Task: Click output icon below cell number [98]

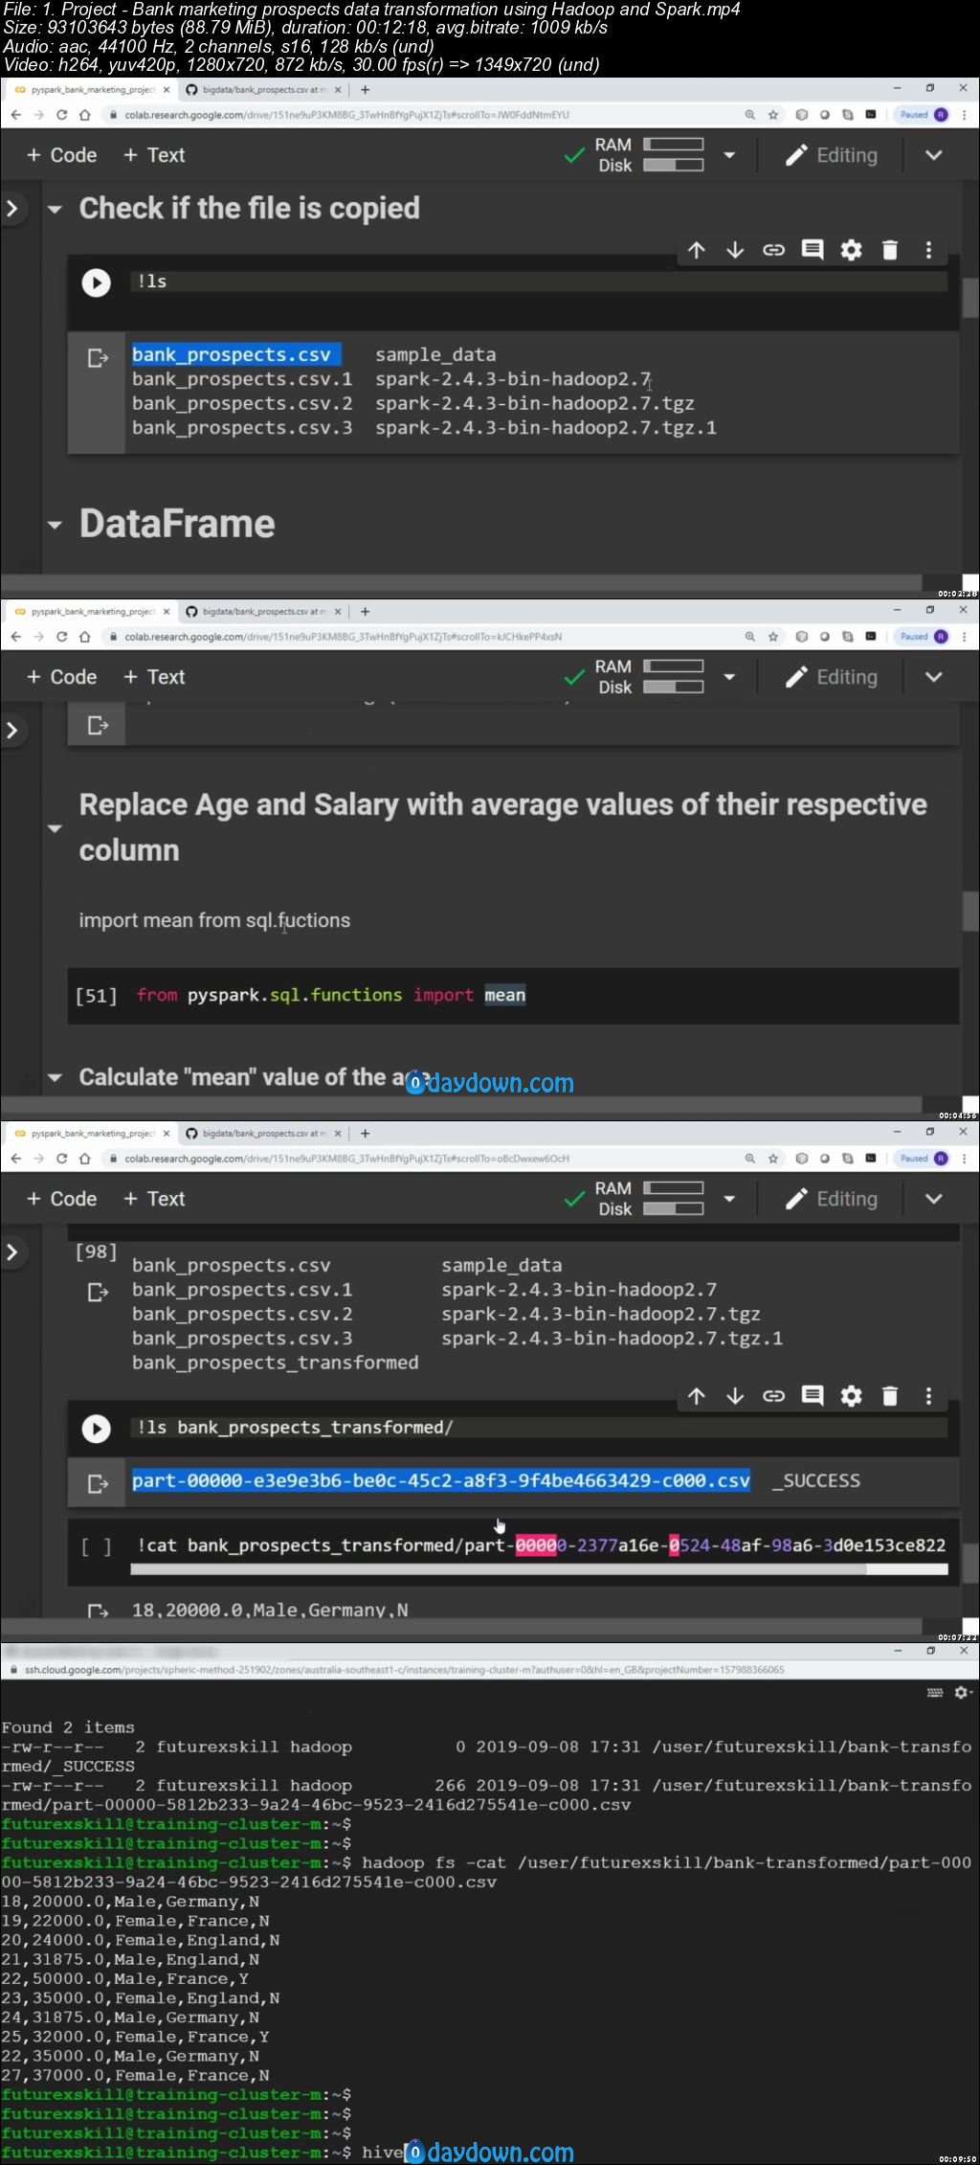Action: pyautogui.click(x=98, y=1293)
